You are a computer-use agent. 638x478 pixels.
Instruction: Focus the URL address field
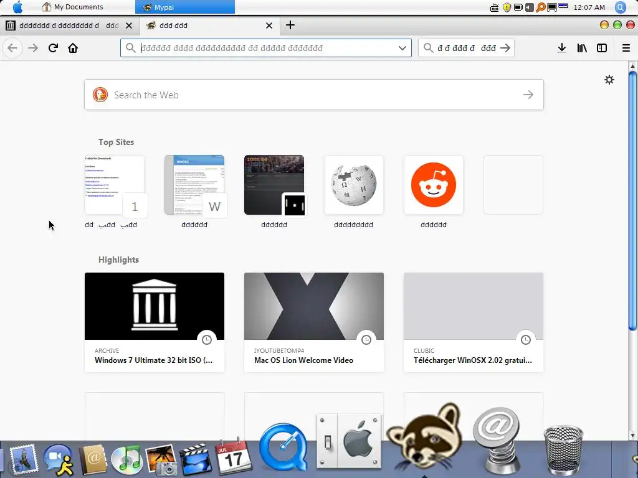point(266,48)
